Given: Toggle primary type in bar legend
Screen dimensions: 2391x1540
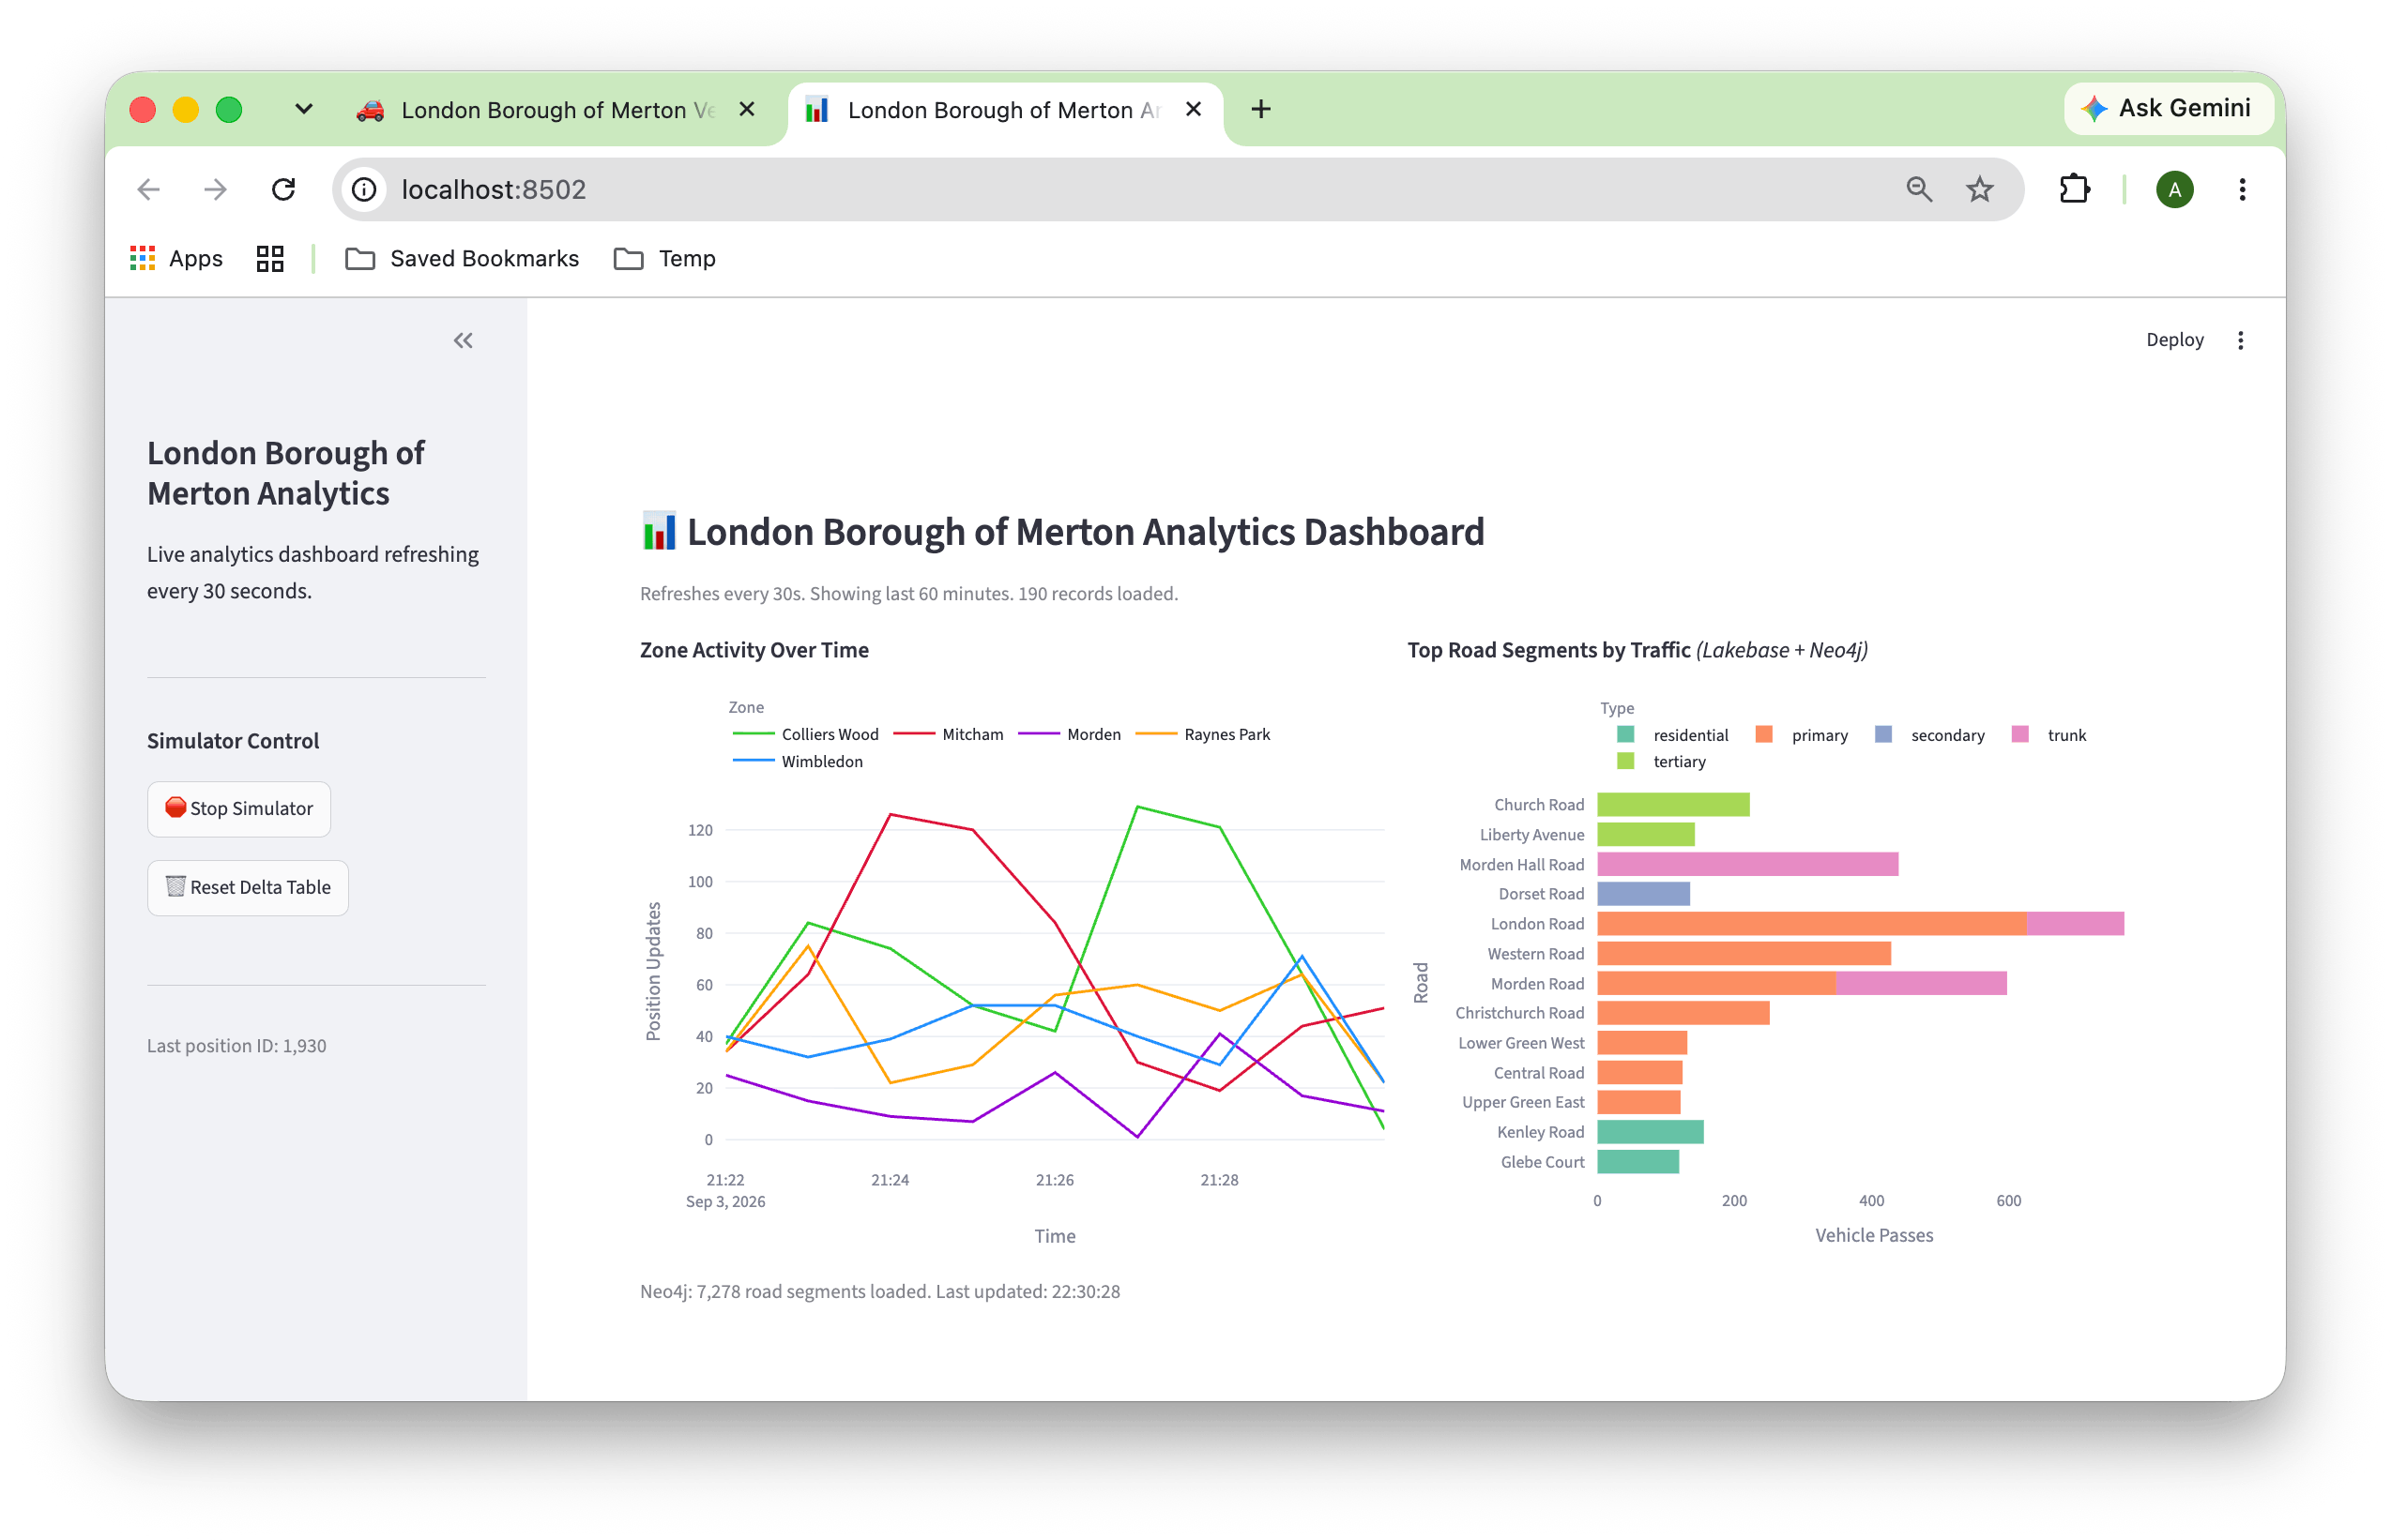Looking at the screenshot, I should pos(1801,735).
